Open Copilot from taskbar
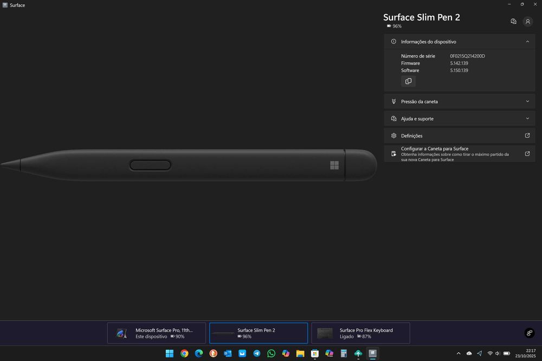 286,353
